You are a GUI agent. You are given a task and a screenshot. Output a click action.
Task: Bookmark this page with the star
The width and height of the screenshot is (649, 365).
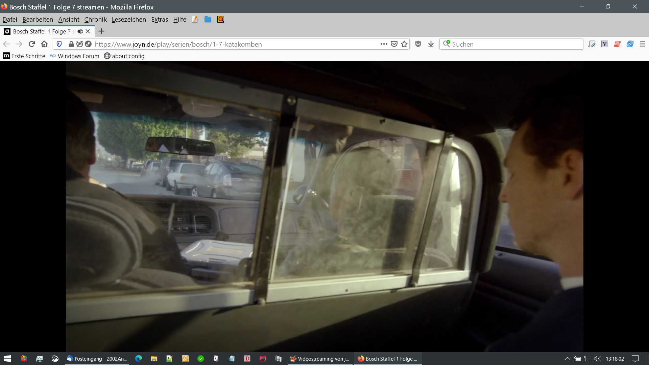pyautogui.click(x=404, y=44)
